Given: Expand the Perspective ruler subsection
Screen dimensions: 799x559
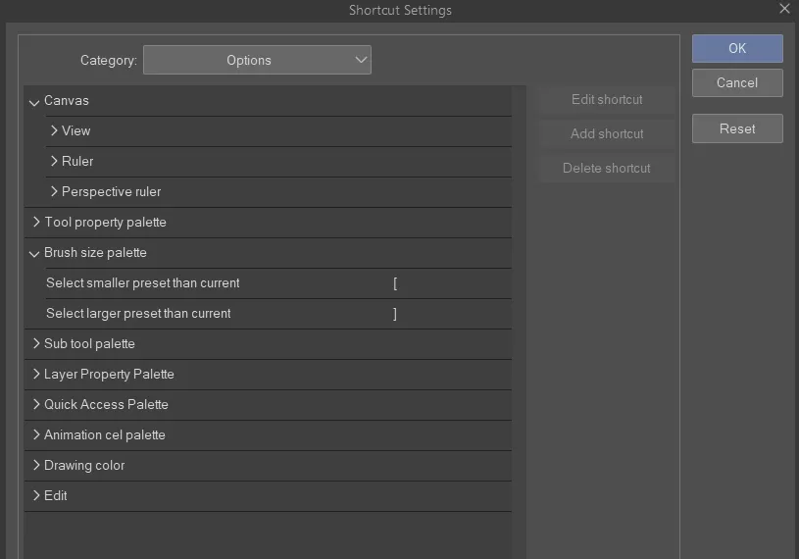Looking at the screenshot, I should [x=54, y=191].
